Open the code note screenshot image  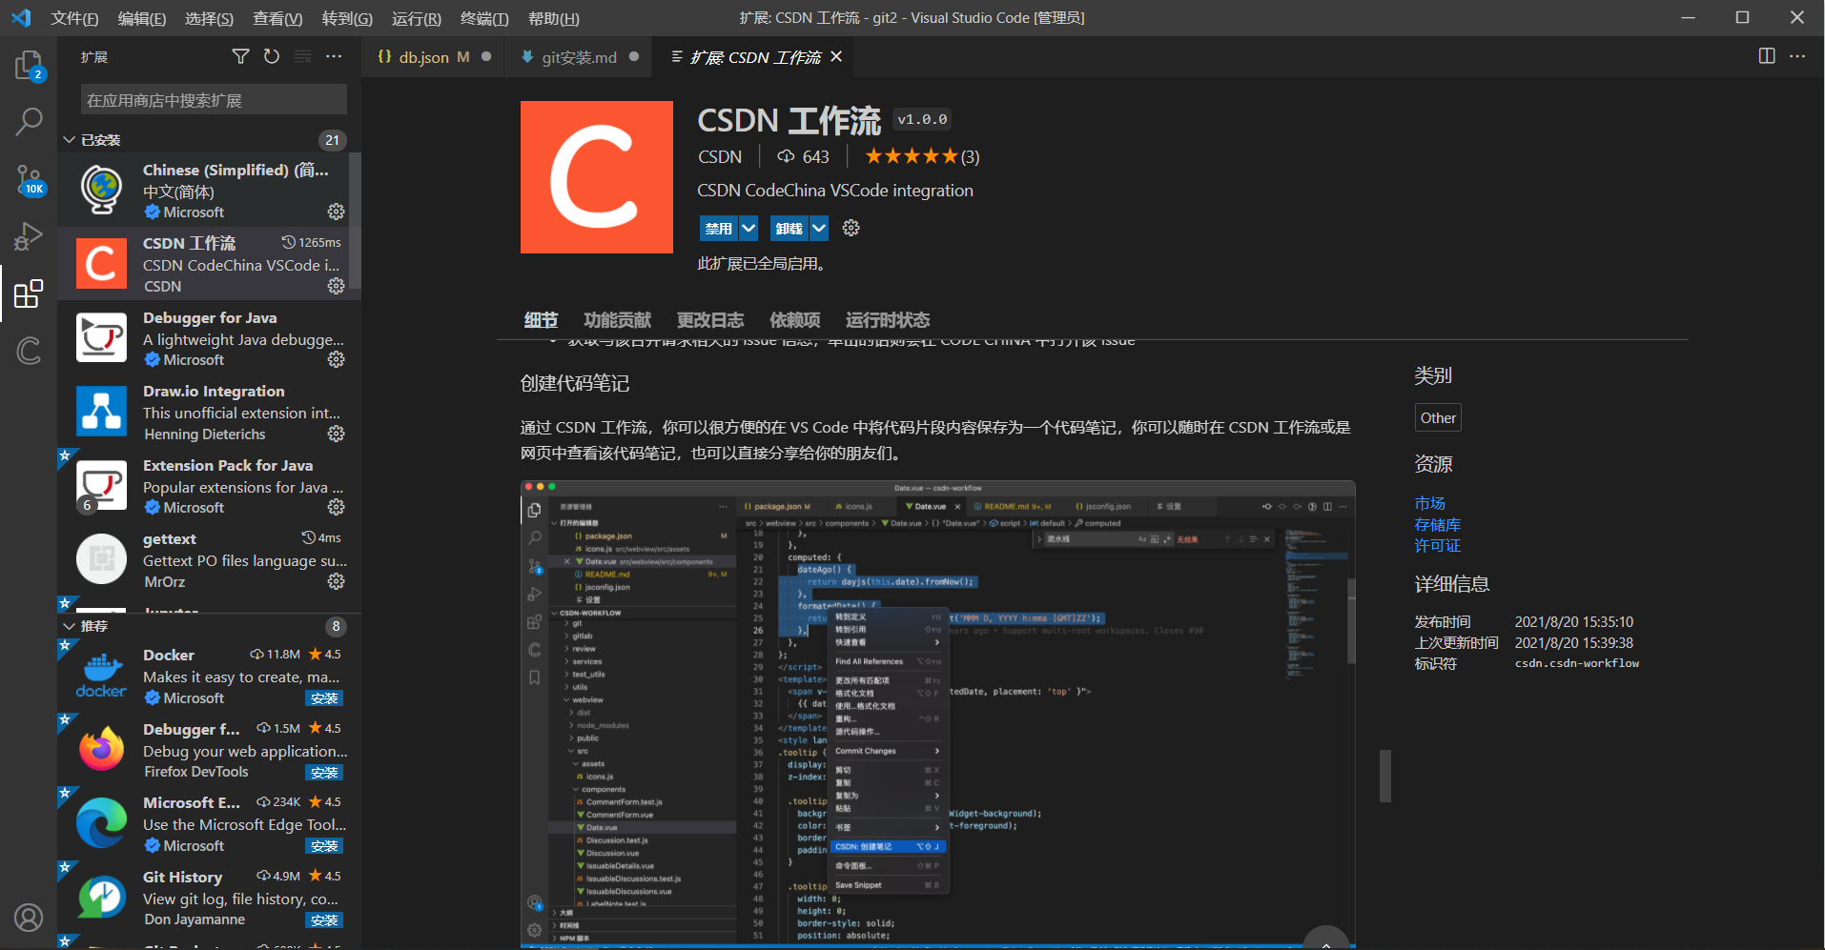(937, 714)
